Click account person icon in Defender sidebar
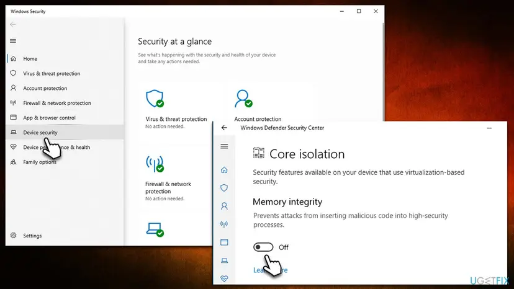514x289 pixels. tap(224, 206)
